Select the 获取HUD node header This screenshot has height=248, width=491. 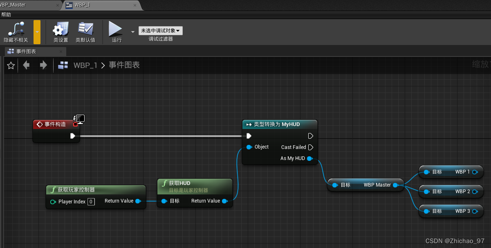click(x=195, y=186)
